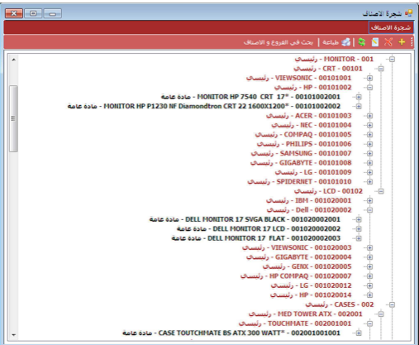419x345 pixels.
Task: Collapse the MONITOR - 001 node
Action: coord(392,59)
